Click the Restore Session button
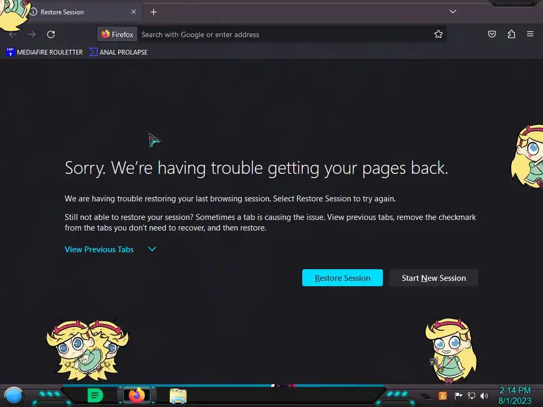This screenshot has width=543, height=407. point(343,278)
